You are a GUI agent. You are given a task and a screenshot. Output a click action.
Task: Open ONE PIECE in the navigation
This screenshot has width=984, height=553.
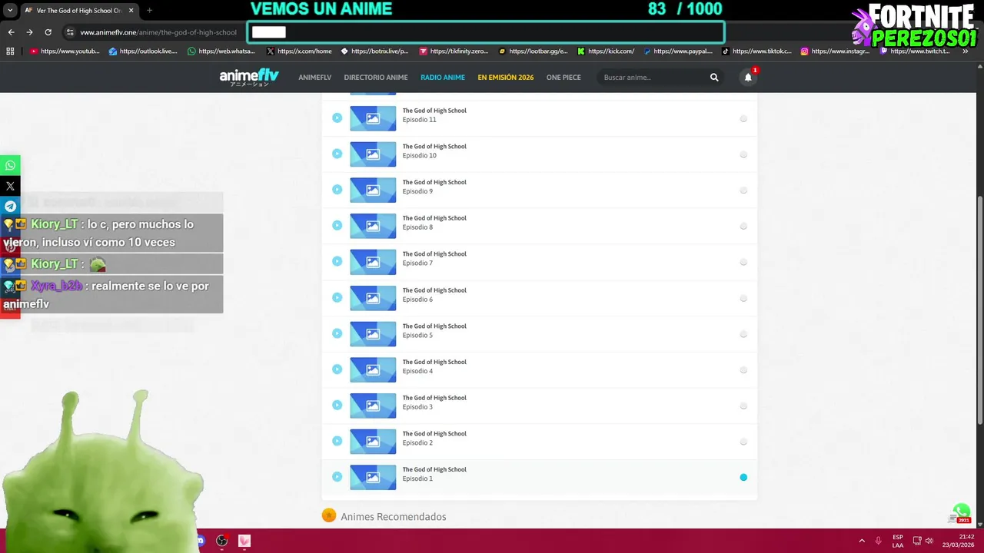[x=563, y=78]
